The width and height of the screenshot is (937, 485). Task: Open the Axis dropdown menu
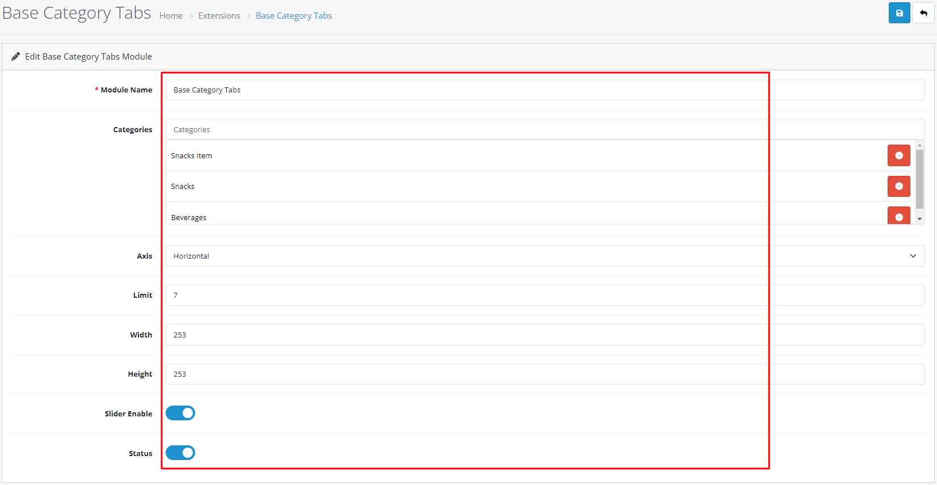tap(545, 256)
